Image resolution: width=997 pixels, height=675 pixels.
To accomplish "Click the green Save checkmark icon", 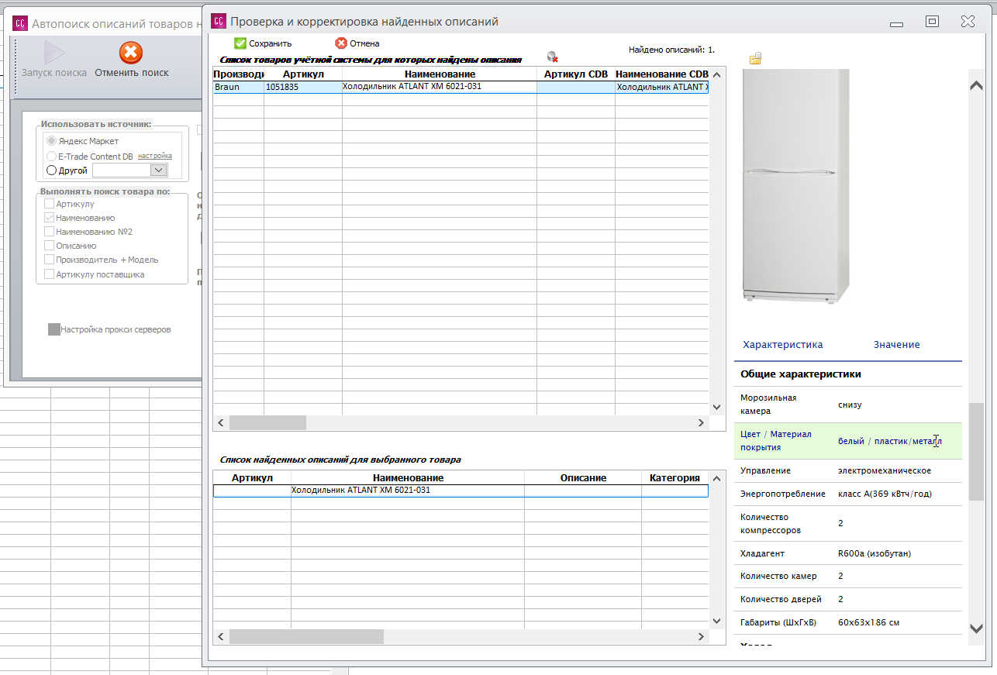I will [240, 43].
